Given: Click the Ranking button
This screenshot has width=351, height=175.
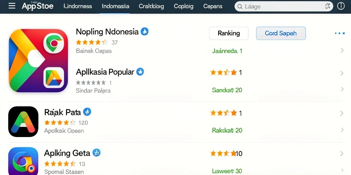Looking at the screenshot, I should point(229,33).
